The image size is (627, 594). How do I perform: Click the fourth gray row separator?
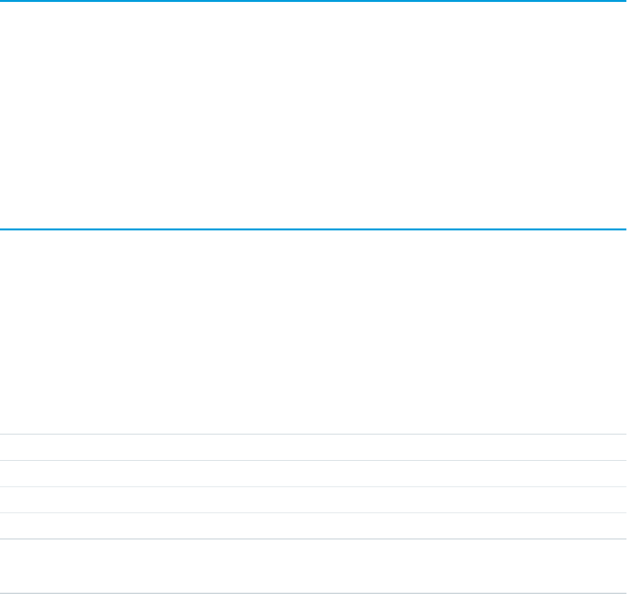tap(313, 512)
